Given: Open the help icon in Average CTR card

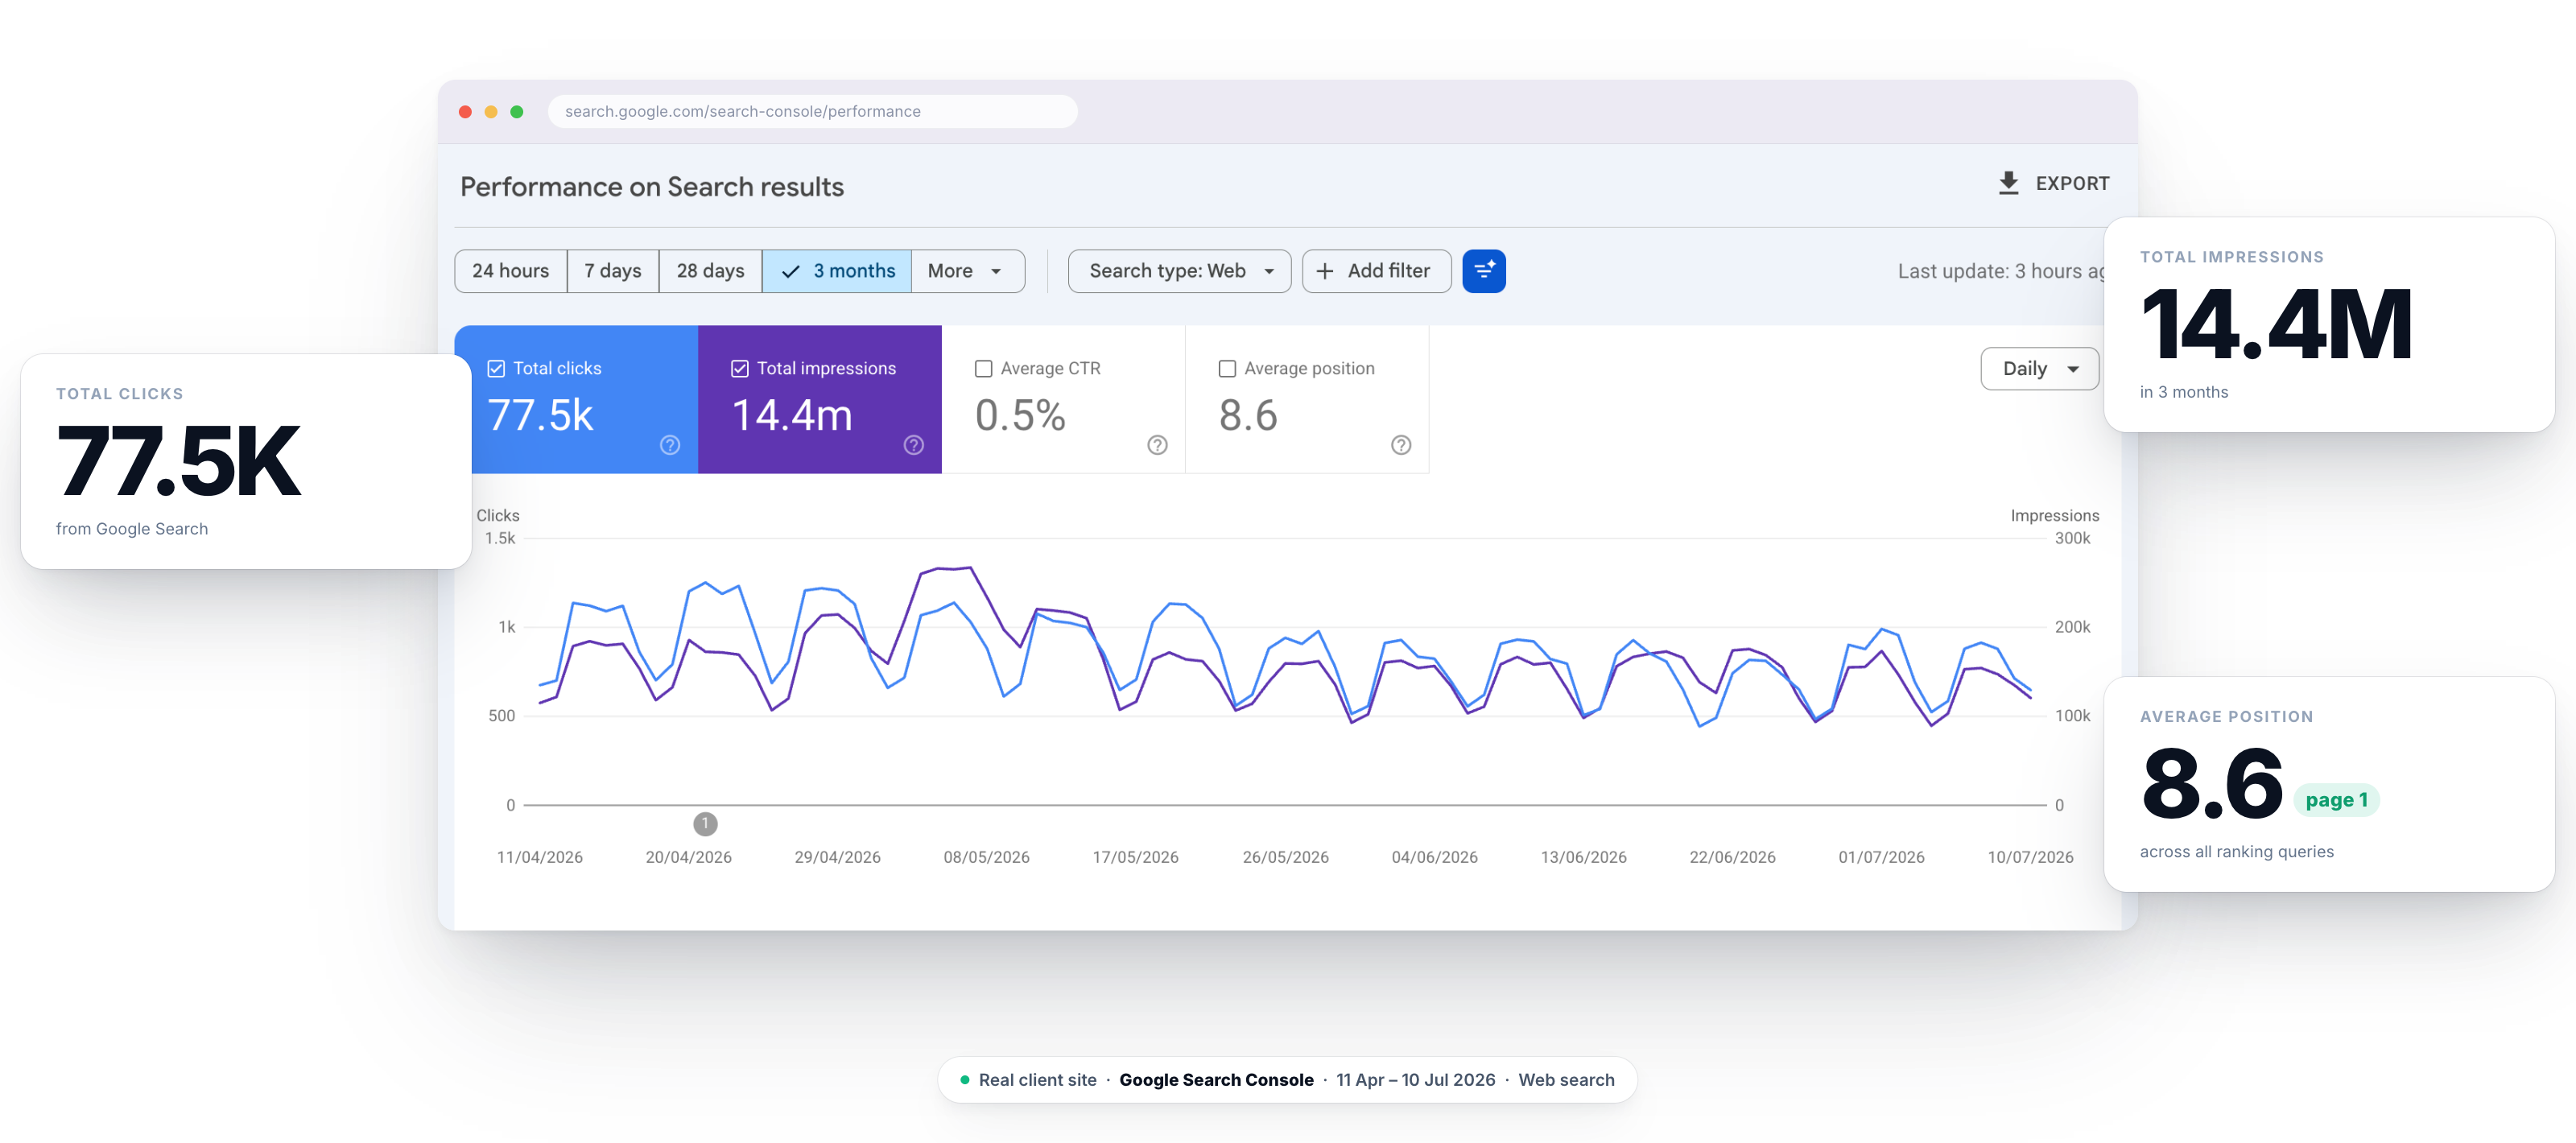Looking at the screenshot, I should coord(1158,445).
